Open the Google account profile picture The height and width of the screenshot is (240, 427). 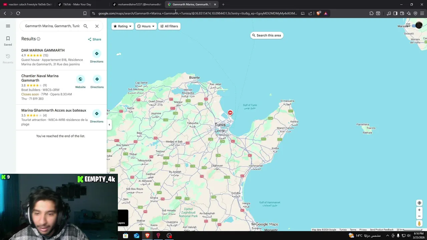[x=419, y=25]
